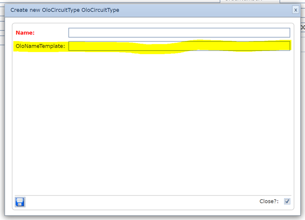
Task: Focus the OloNameTemplate input field
Action: [179, 46]
